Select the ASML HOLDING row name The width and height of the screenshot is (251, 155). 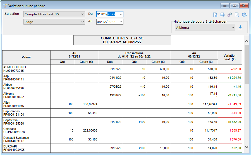[x=15, y=67]
